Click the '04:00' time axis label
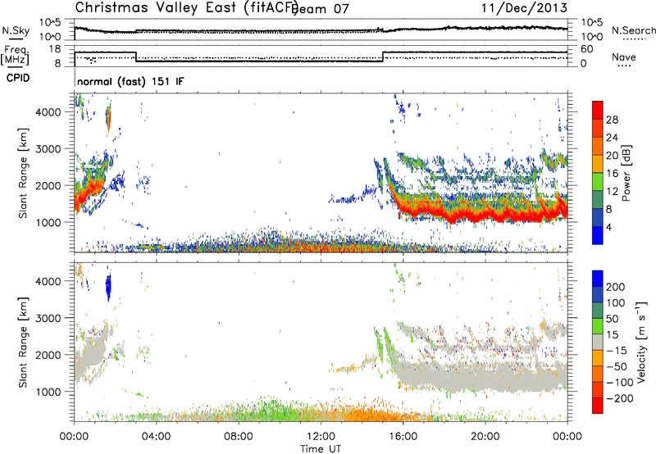 [x=156, y=437]
